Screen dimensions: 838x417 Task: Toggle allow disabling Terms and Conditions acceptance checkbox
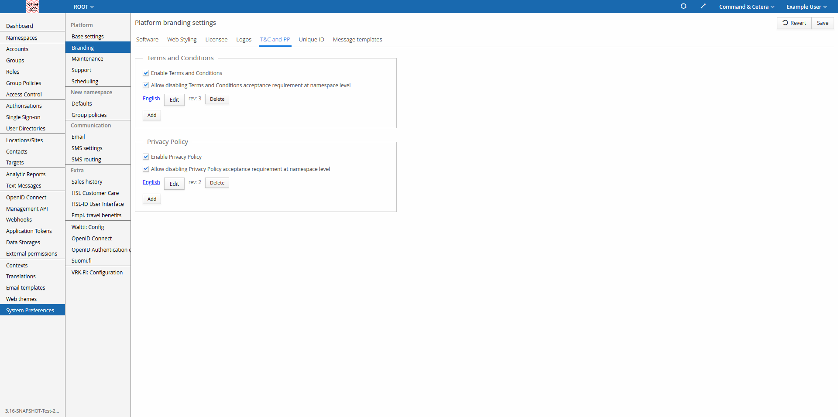(146, 85)
